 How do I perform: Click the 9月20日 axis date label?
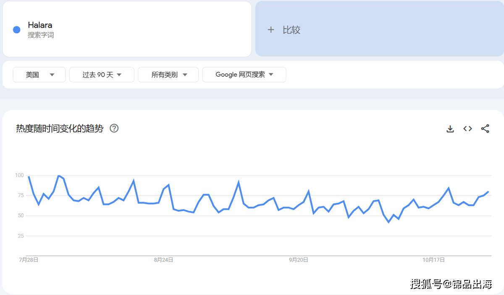pos(298,260)
